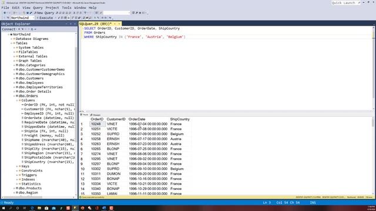Image resolution: width=376 pixels, height=211 pixels.
Task: Collapse the Tables folder
Action: coord(12,43)
